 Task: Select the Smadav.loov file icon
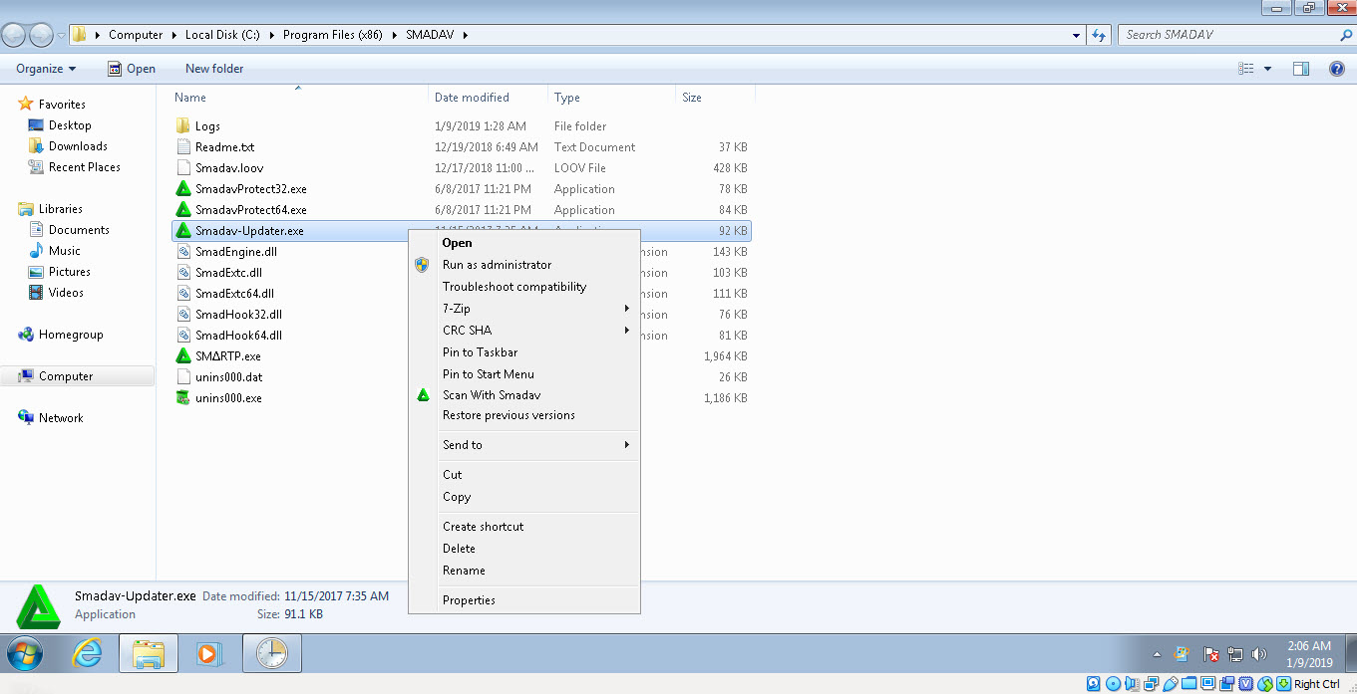183,168
